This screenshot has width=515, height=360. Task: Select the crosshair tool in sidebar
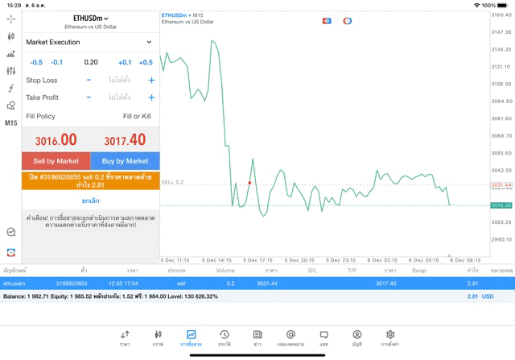point(10,19)
